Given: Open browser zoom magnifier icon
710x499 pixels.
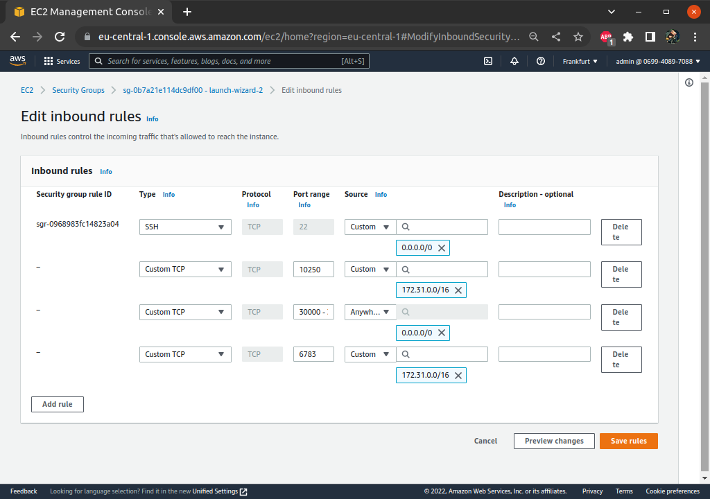Looking at the screenshot, I should point(534,37).
